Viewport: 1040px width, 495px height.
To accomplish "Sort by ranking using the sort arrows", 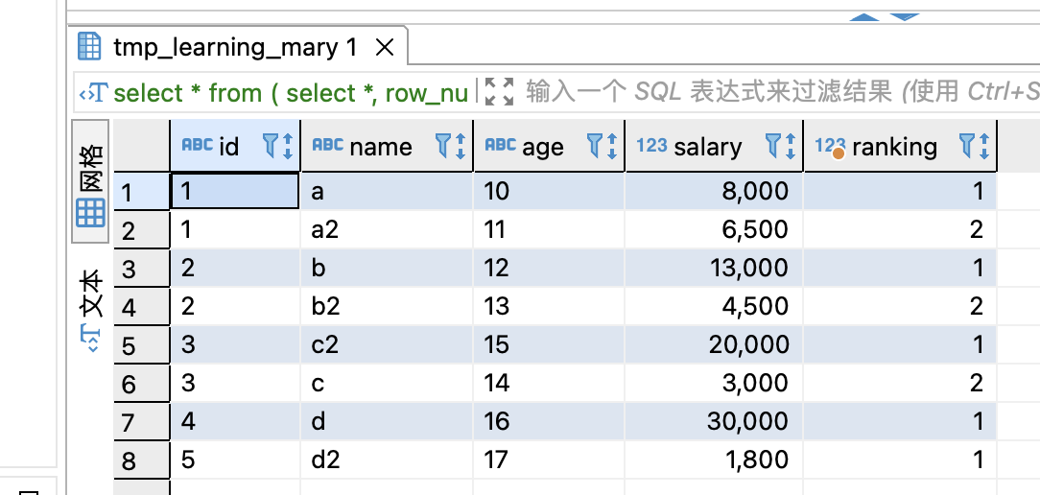I will [983, 146].
